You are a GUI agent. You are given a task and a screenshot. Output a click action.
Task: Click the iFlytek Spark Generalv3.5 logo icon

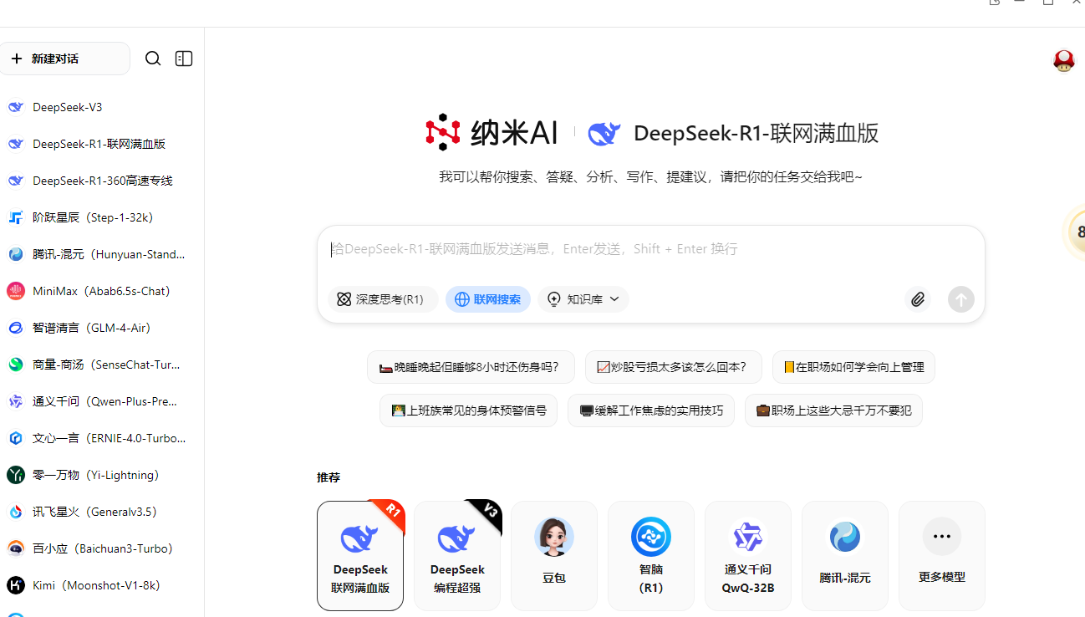point(16,512)
